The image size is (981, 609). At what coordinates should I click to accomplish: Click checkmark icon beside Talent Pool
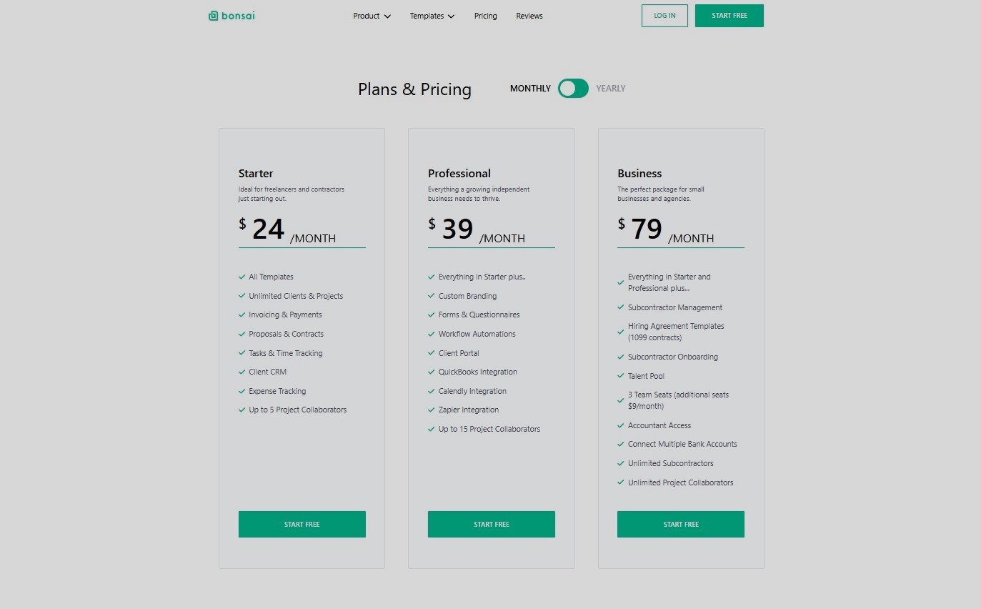(621, 376)
